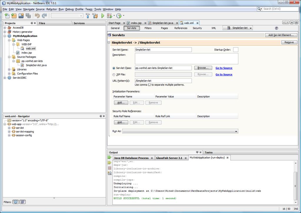Screen dimensions: 301x213
Task: Click the Remove servlet button
Action: tap(289, 42)
